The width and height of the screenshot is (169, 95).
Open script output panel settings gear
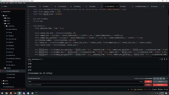(165, 59)
